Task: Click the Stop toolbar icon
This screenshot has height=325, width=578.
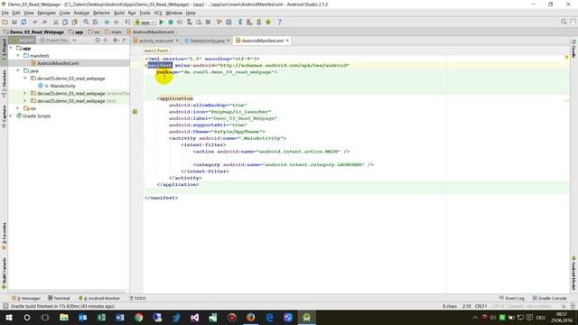Action: coord(208,22)
